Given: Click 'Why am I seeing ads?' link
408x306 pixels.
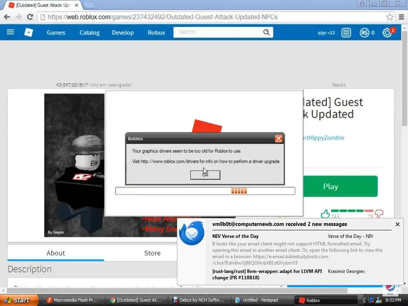Looking at the screenshot, I should point(111,85).
